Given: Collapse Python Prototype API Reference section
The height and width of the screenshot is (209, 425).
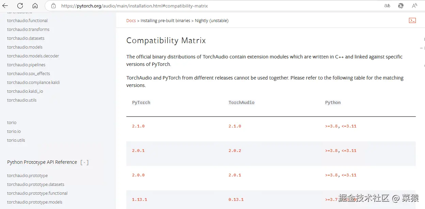Looking at the screenshot, I should pyautogui.click(x=84, y=162).
